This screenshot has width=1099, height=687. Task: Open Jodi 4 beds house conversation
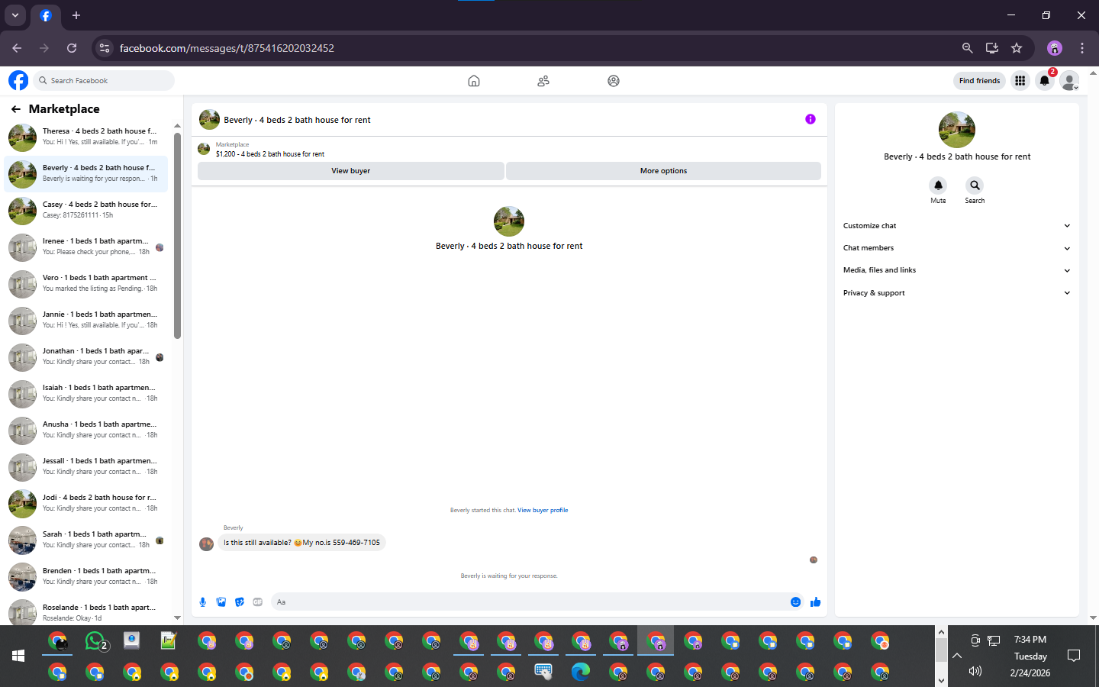pyautogui.click(x=86, y=504)
